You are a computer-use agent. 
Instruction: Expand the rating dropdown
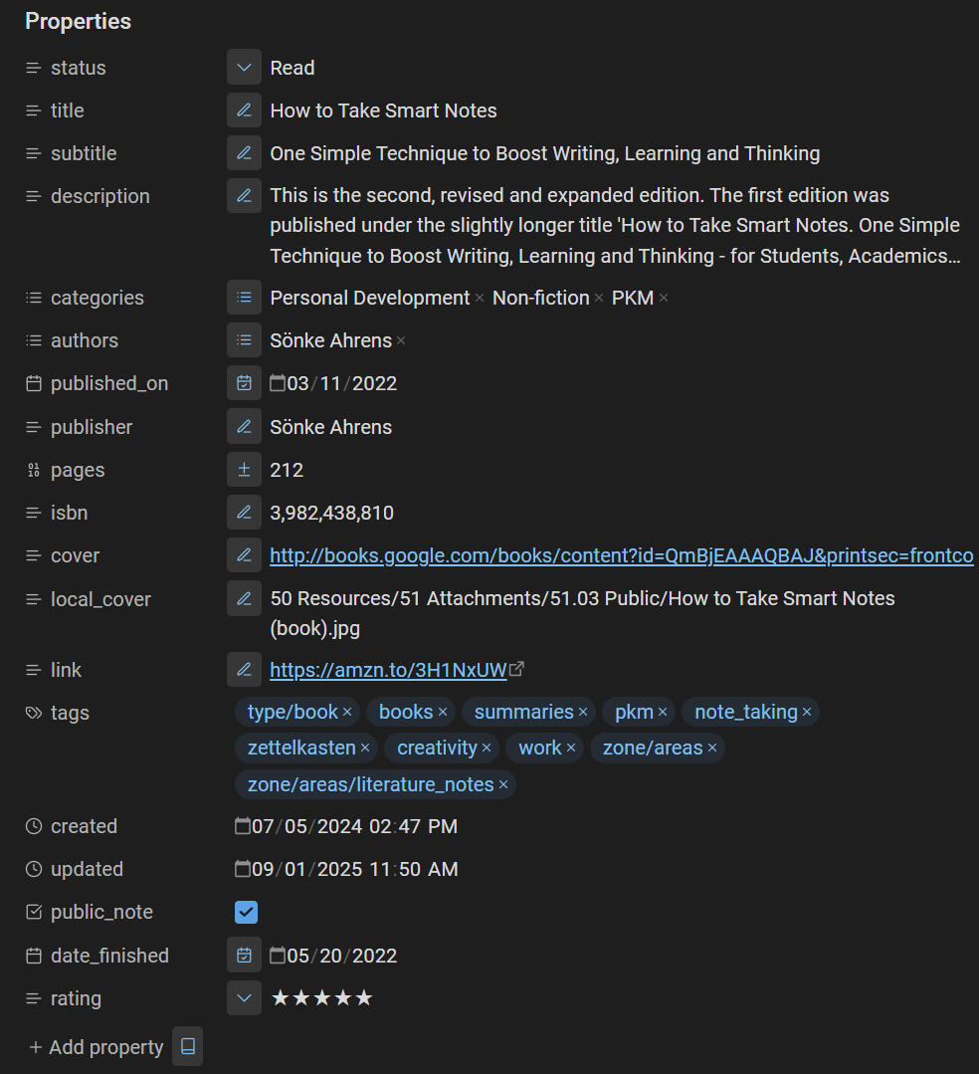coord(244,998)
